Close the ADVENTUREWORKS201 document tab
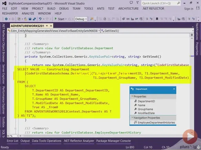 pyautogui.click(x=51, y=26)
